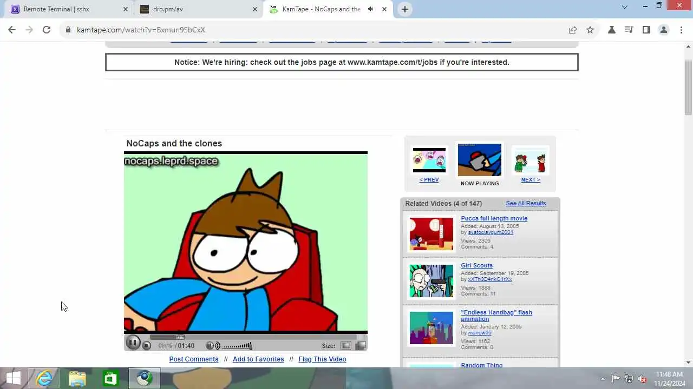Screen dimensions: 693x389
Task: Select the normal size video icon
Action: point(345,346)
